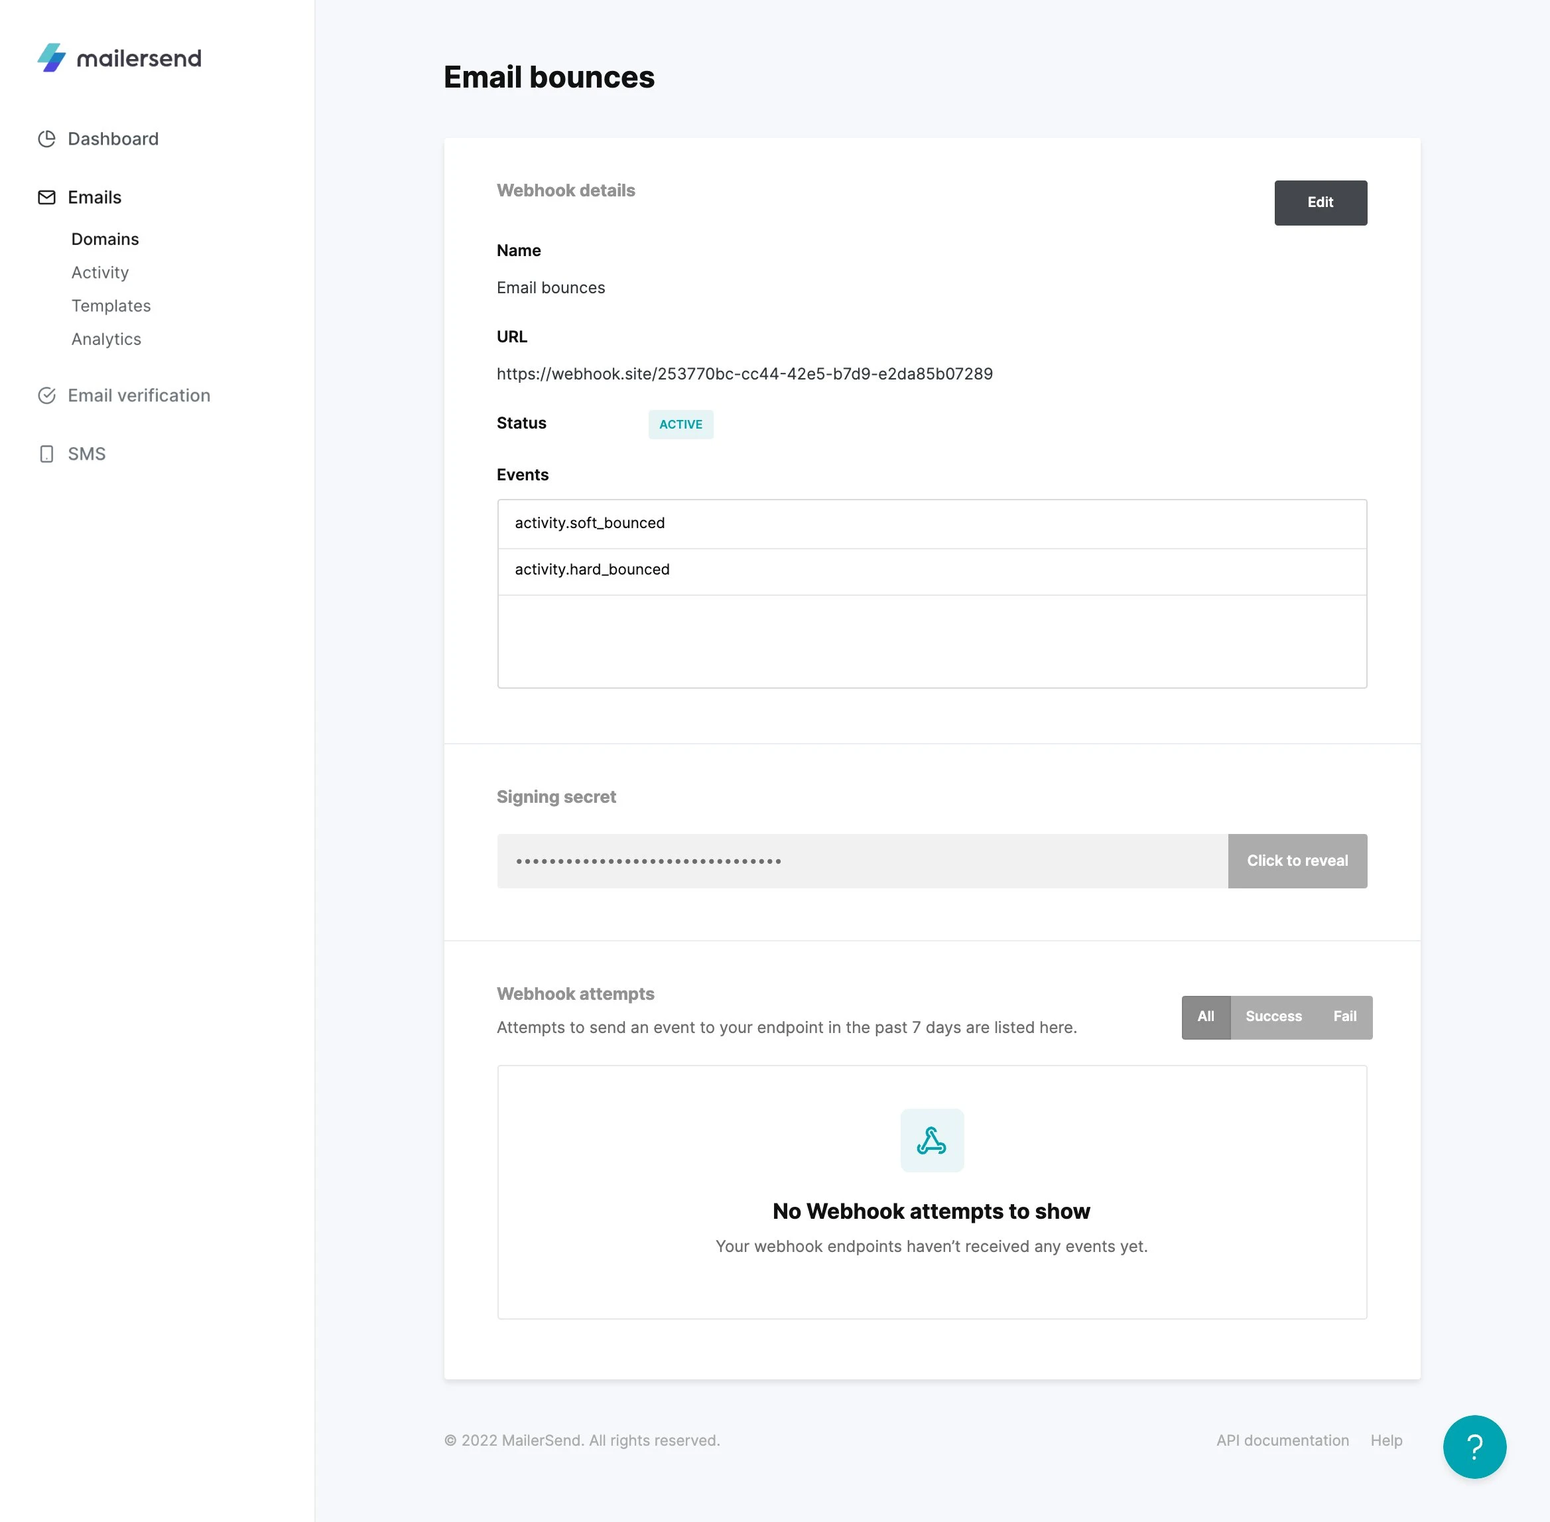Viewport: 1550px width, 1522px height.
Task: Open the Domains submenu item
Action: click(105, 239)
